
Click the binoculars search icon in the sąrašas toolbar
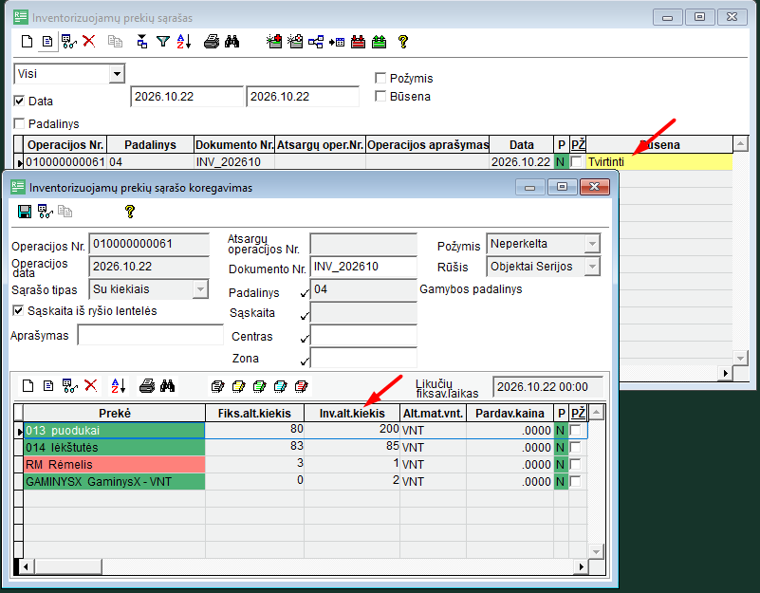click(232, 42)
